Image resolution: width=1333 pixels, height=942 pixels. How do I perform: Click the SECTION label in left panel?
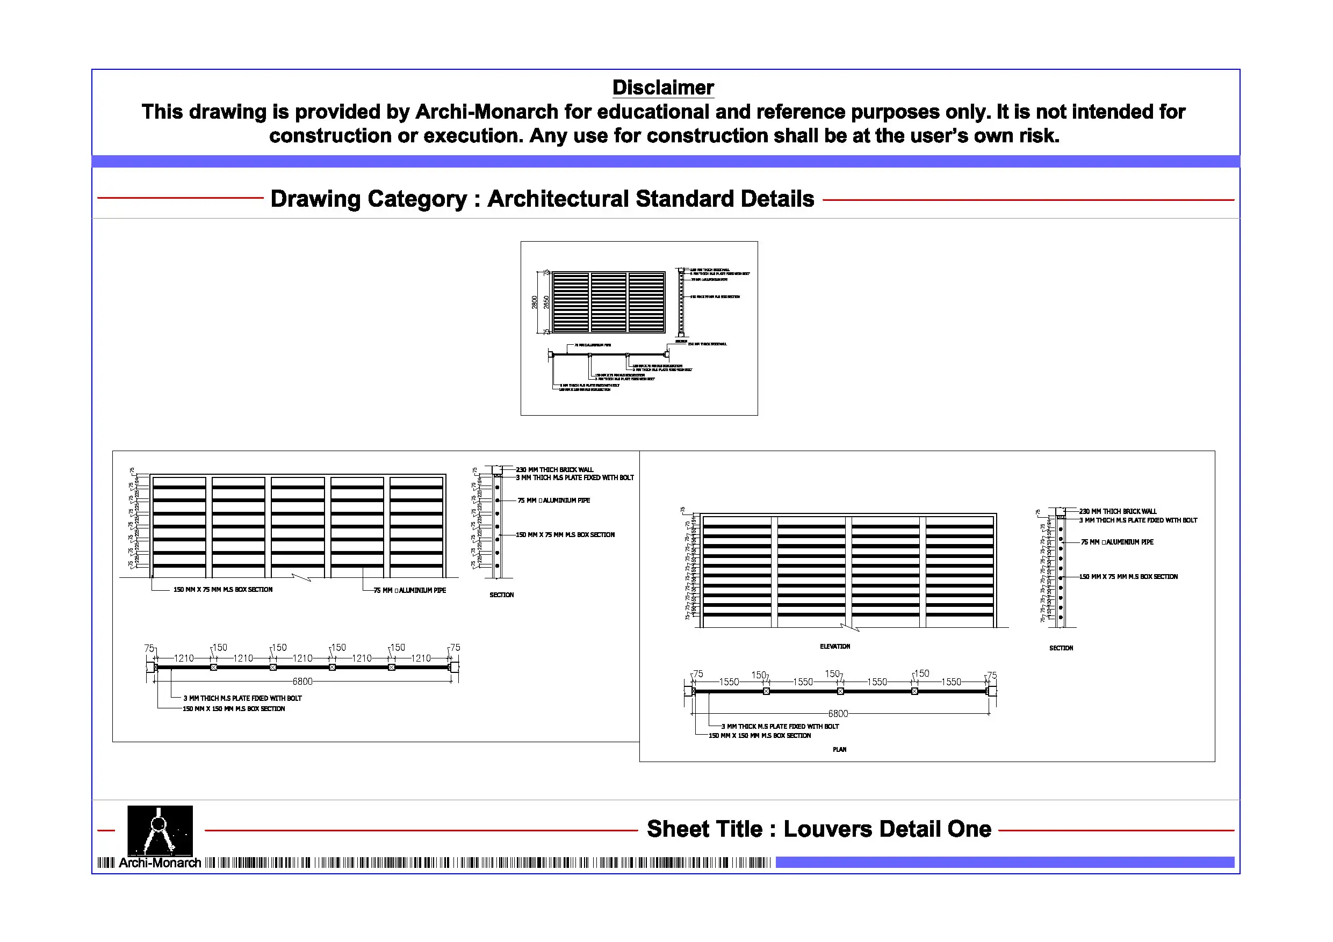(502, 595)
